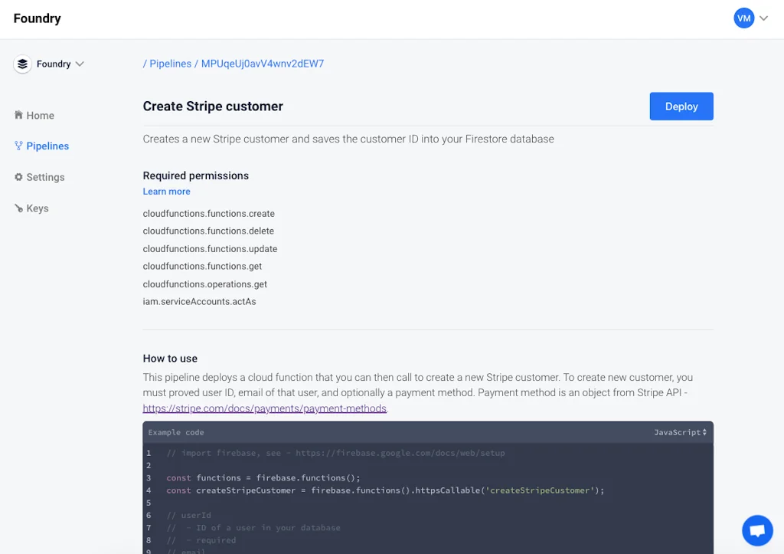Click the stacked layers Foundry project icon
This screenshot has height=554, width=784.
point(23,64)
